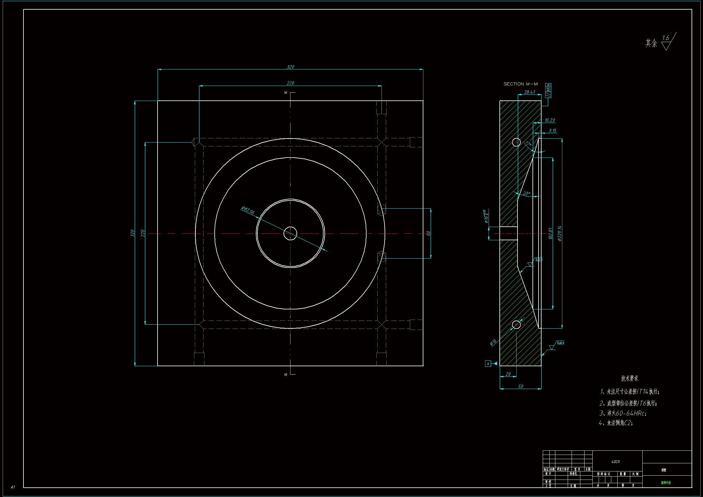Viewport: 703px width, 497px height.
Task: Select the Ø229.14 diameter dimension
Action: (x=560, y=233)
